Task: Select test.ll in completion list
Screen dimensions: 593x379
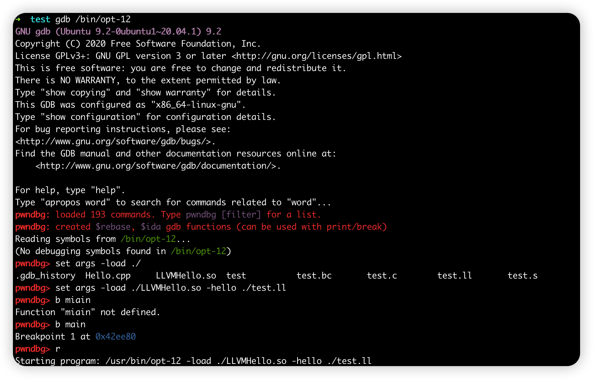Action: (454, 276)
